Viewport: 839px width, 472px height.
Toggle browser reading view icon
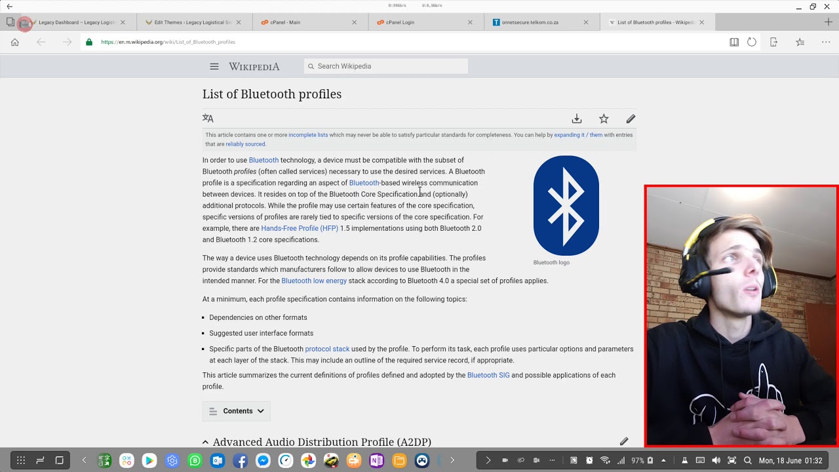click(734, 42)
